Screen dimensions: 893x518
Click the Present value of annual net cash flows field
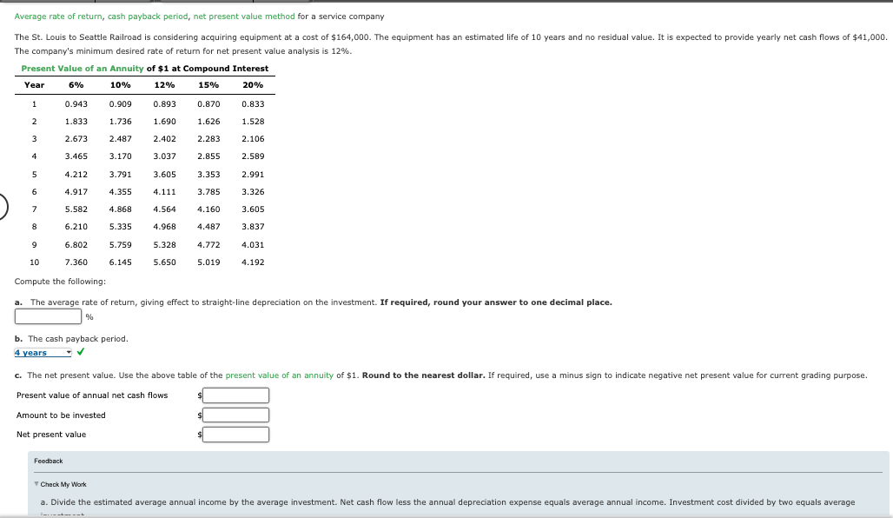pos(235,395)
